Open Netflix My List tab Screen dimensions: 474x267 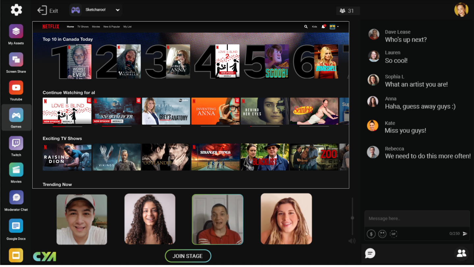(x=127, y=27)
